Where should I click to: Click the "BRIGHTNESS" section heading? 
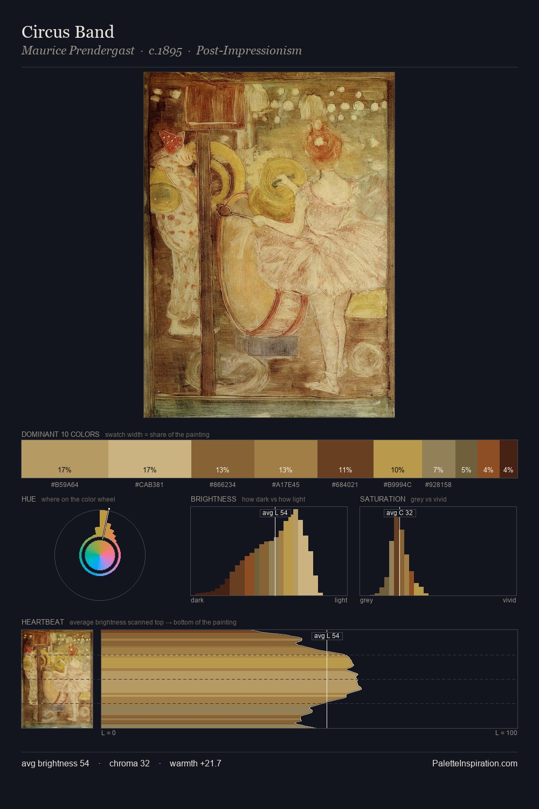[213, 499]
